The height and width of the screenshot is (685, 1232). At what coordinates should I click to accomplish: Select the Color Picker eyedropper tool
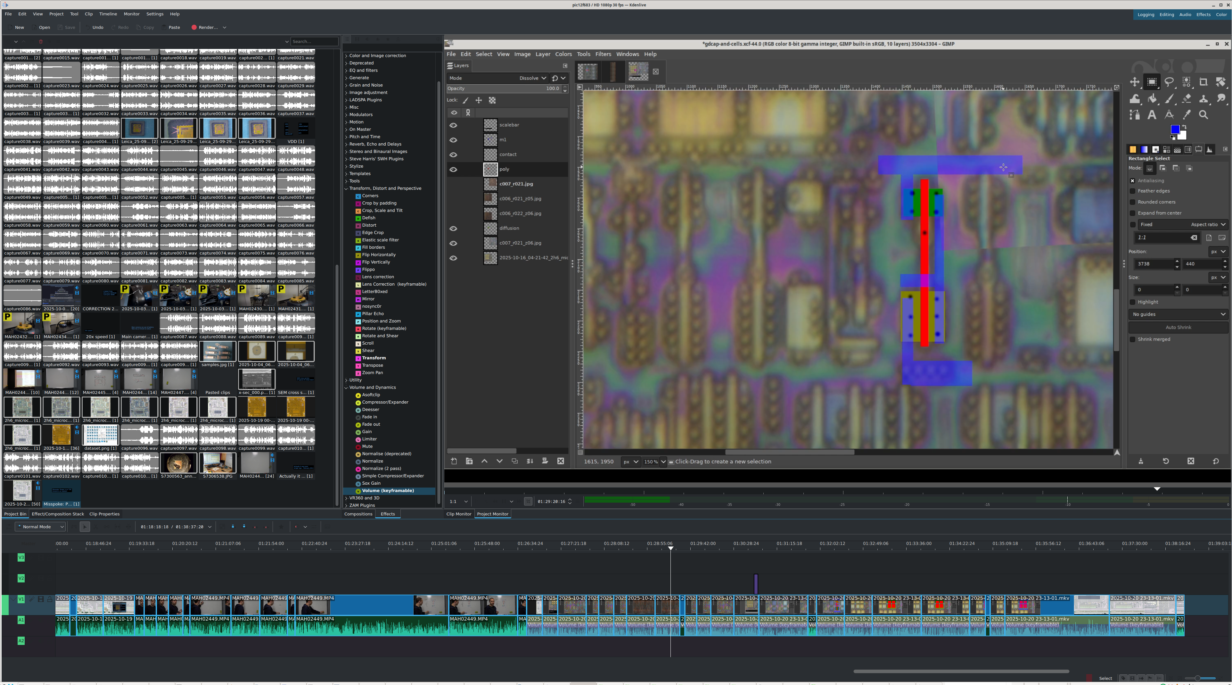click(x=1187, y=115)
